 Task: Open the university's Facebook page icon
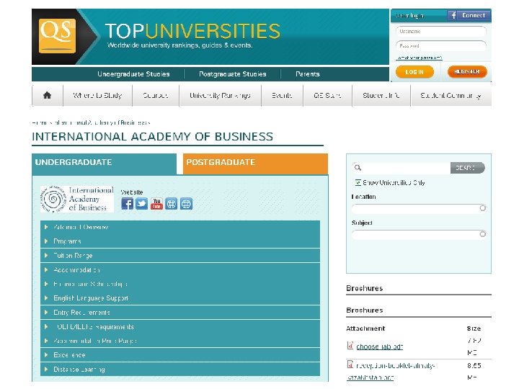click(127, 203)
